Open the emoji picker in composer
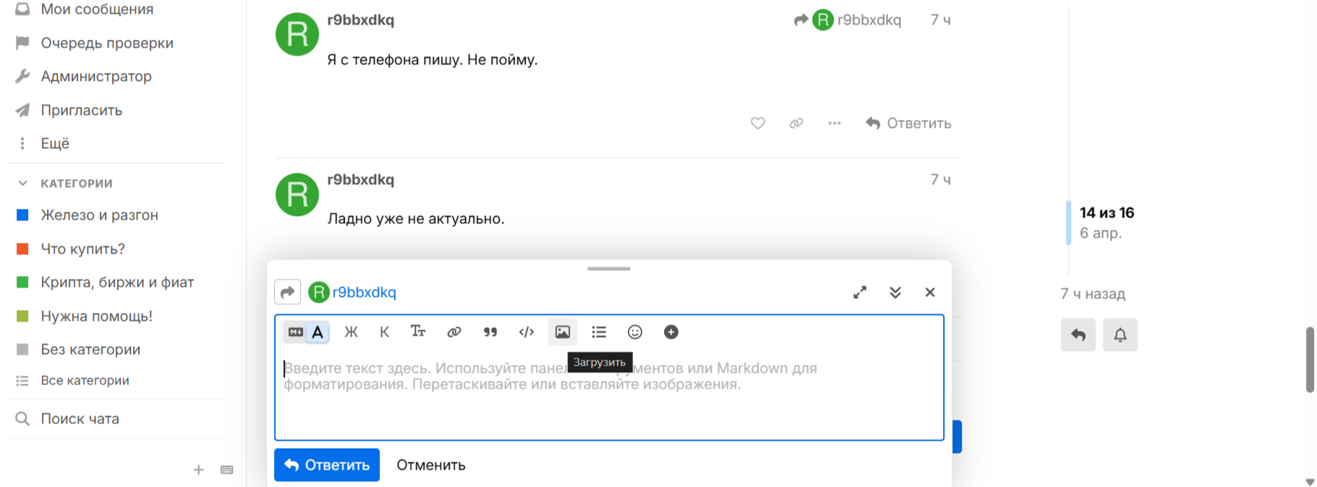Image resolution: width=1317 pixels, height=487 pixels. click(x=635, y=332)
